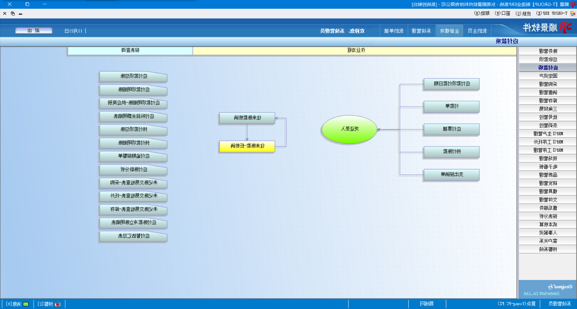
Task: Switch to the 全部模块 tab
Action: coord(449,31)
